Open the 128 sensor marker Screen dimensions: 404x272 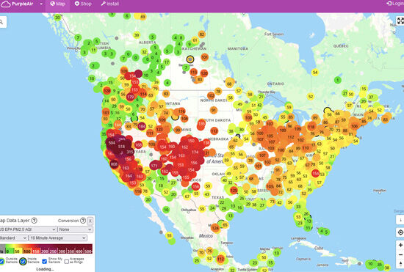[x=107, y=90]
